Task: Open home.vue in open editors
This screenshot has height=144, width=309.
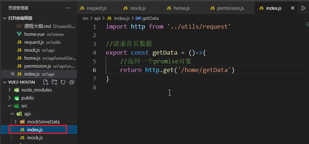Action: (39, 34)
